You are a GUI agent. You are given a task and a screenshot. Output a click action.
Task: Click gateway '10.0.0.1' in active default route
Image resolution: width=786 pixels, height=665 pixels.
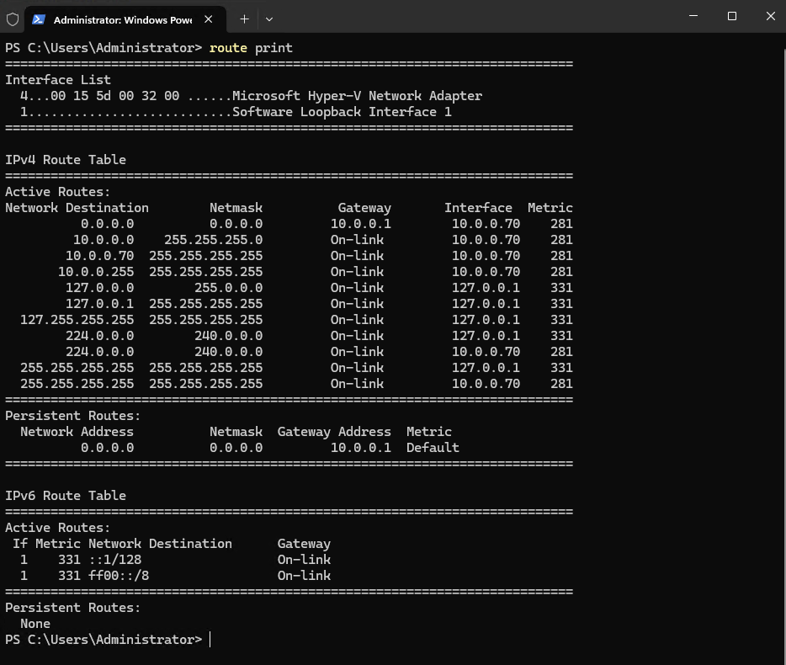361,224
